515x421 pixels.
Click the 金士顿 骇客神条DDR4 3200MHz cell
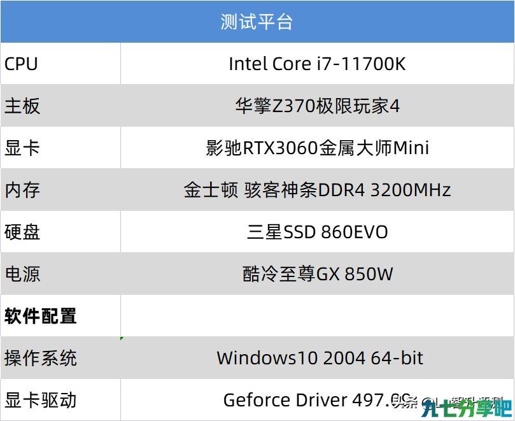coord(317,190)
